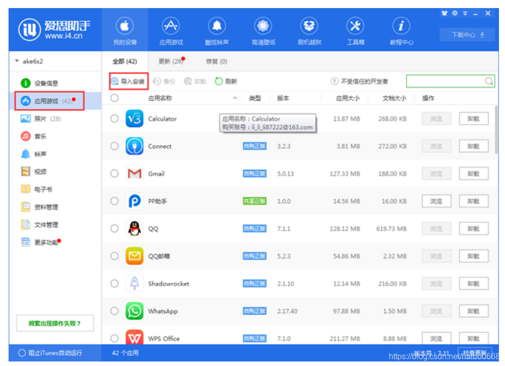This screenshot has height=366, width=505.
Task: Click the 应用大小 column header
Action: [x=348, y=98]
